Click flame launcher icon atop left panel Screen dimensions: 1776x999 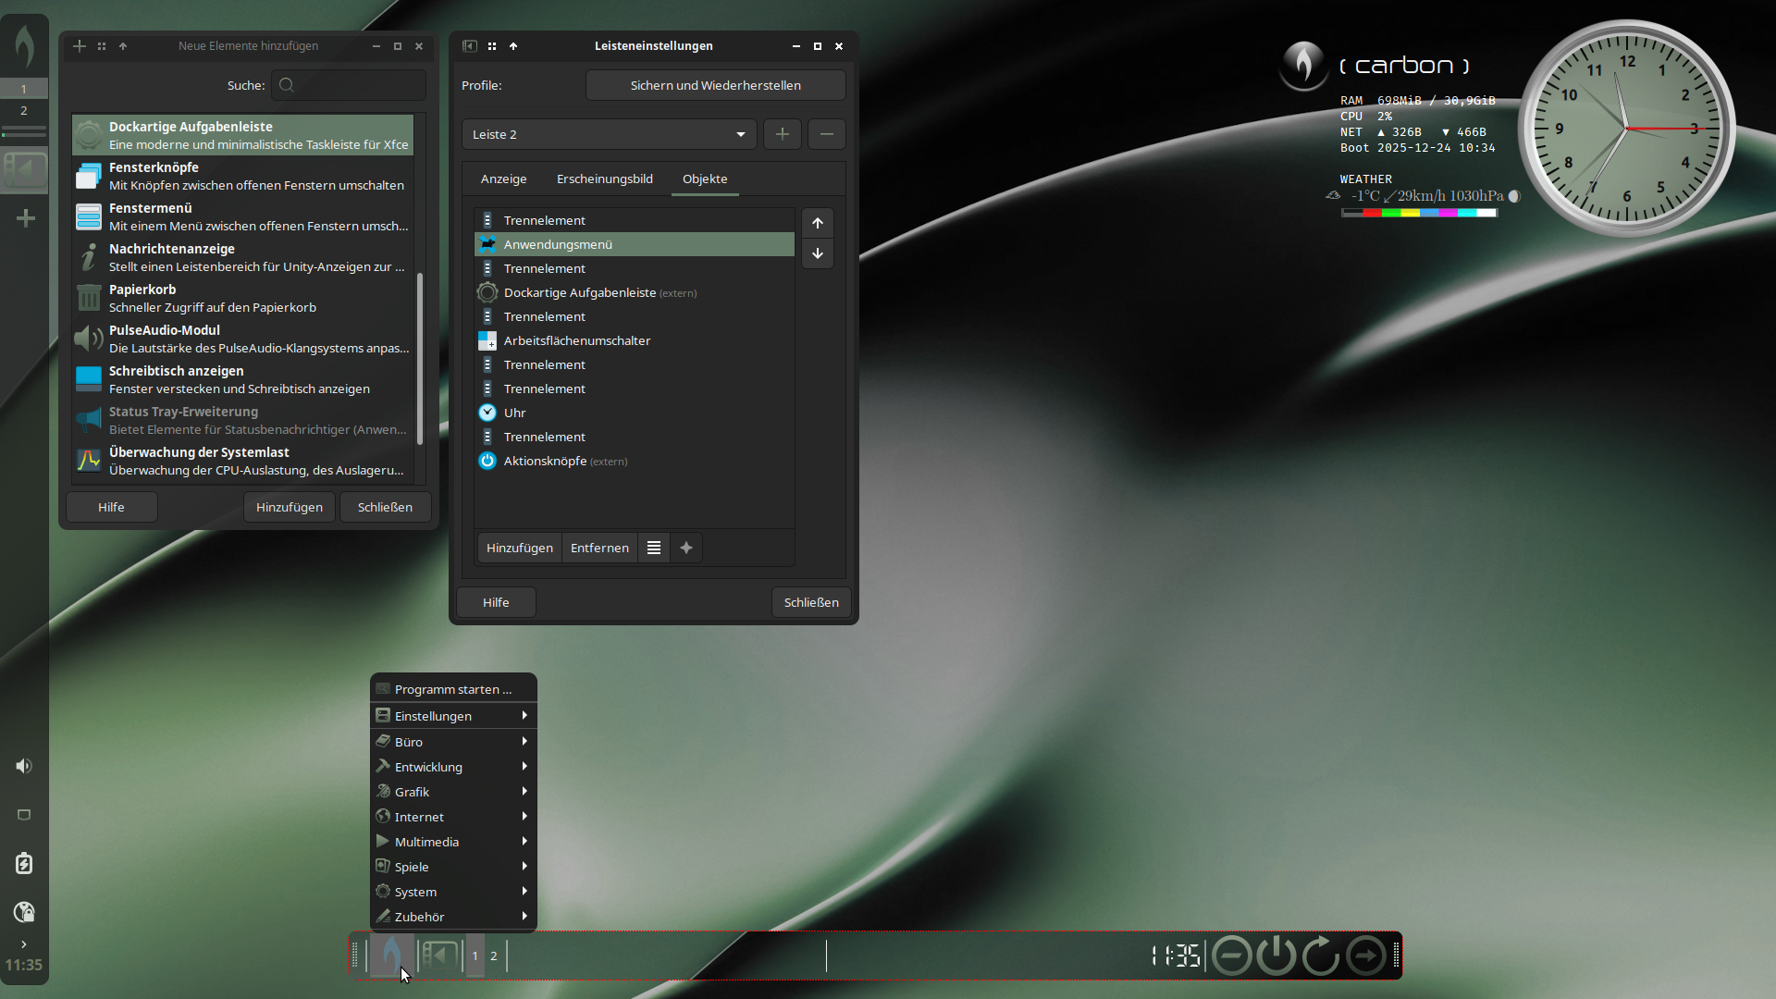[25, 44]
